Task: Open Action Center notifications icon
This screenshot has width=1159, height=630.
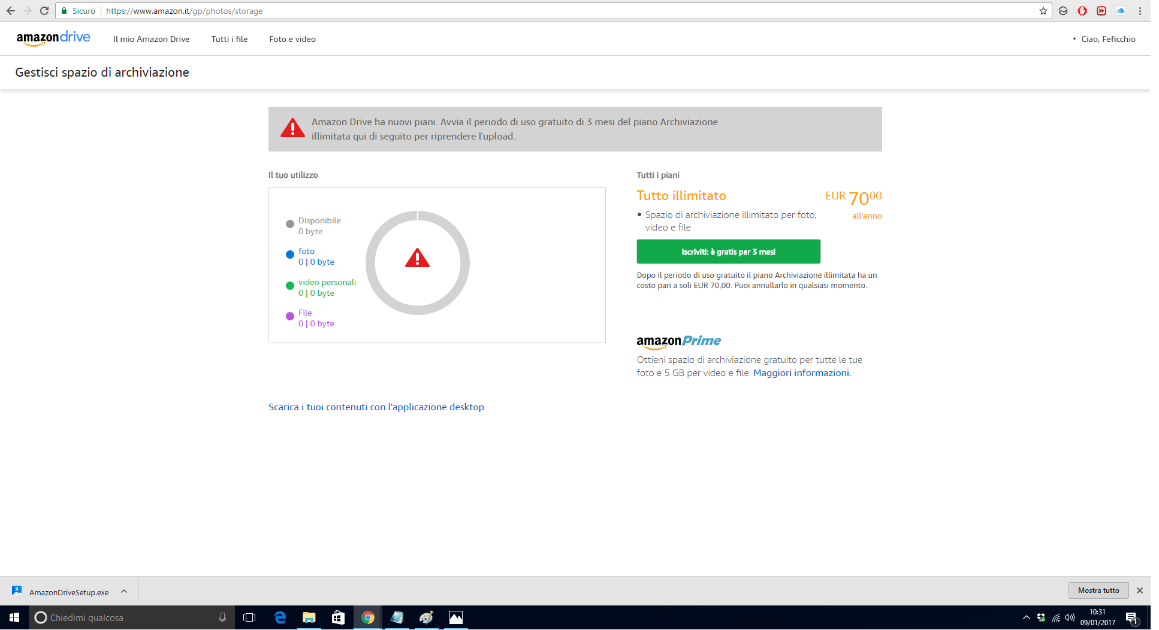Action: (x=1131, y=617)
